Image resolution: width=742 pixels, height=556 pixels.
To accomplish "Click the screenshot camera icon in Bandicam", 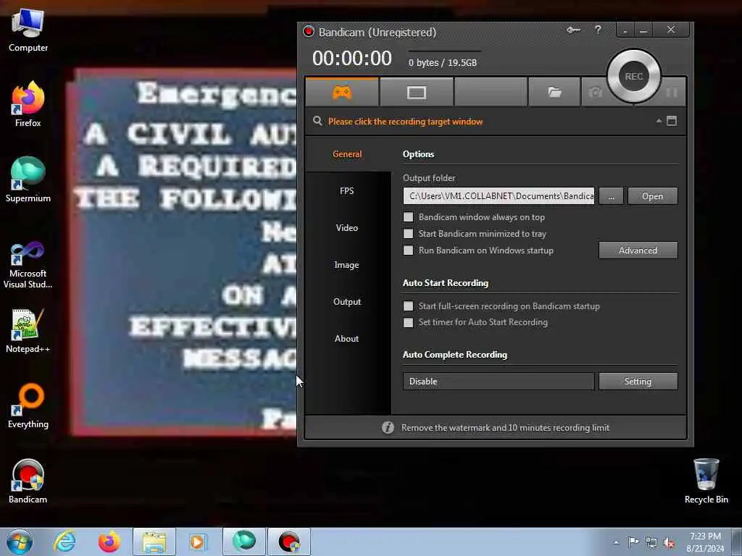I will (x=596, y=92).
